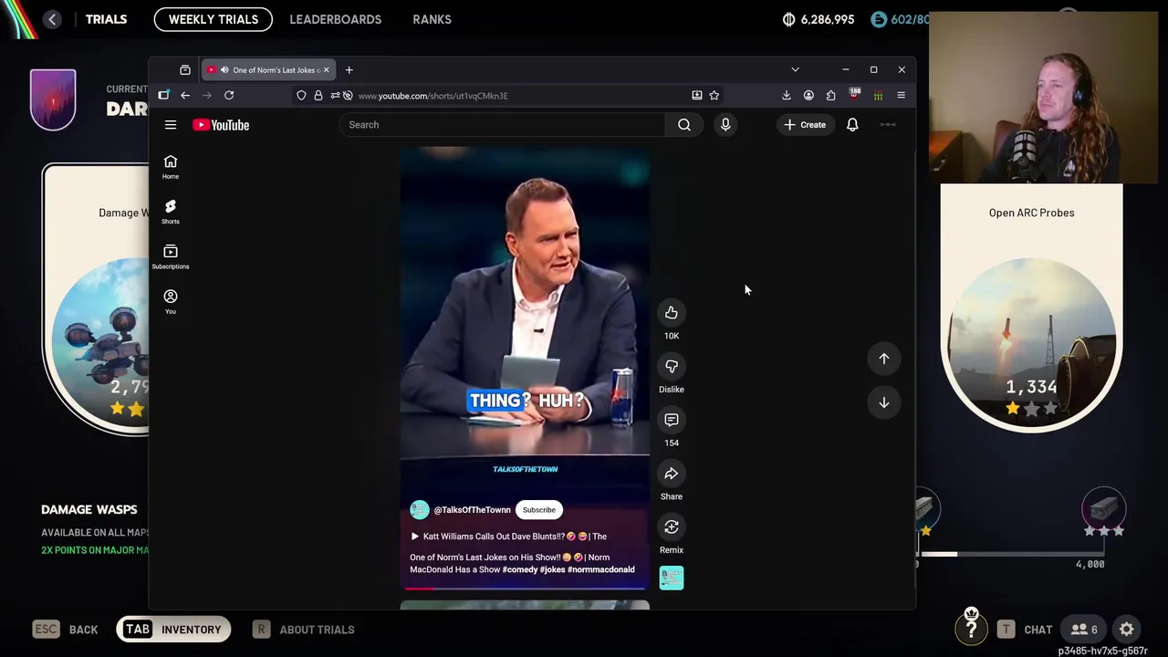This screenshot has width=1168, height=657.
Task: Open the Katt Williams Calls Out link
Action: click(508, 537)
